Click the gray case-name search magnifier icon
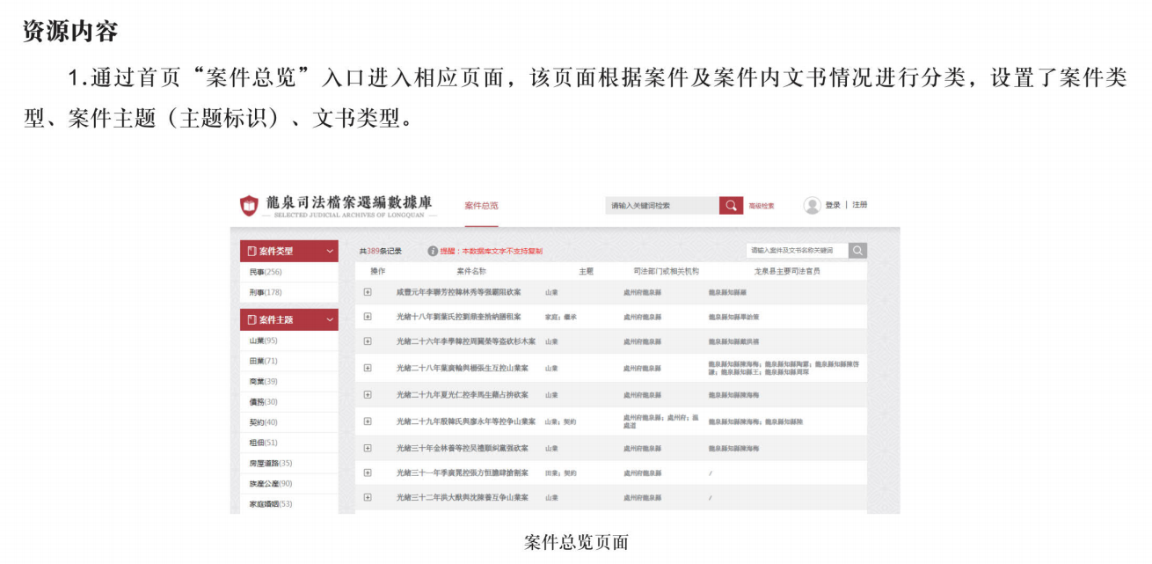Image resolution: width=1152 pixels, height=564 pixels. (x=857, y=251)
